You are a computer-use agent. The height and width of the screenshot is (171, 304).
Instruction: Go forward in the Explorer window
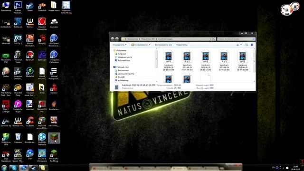117,39
